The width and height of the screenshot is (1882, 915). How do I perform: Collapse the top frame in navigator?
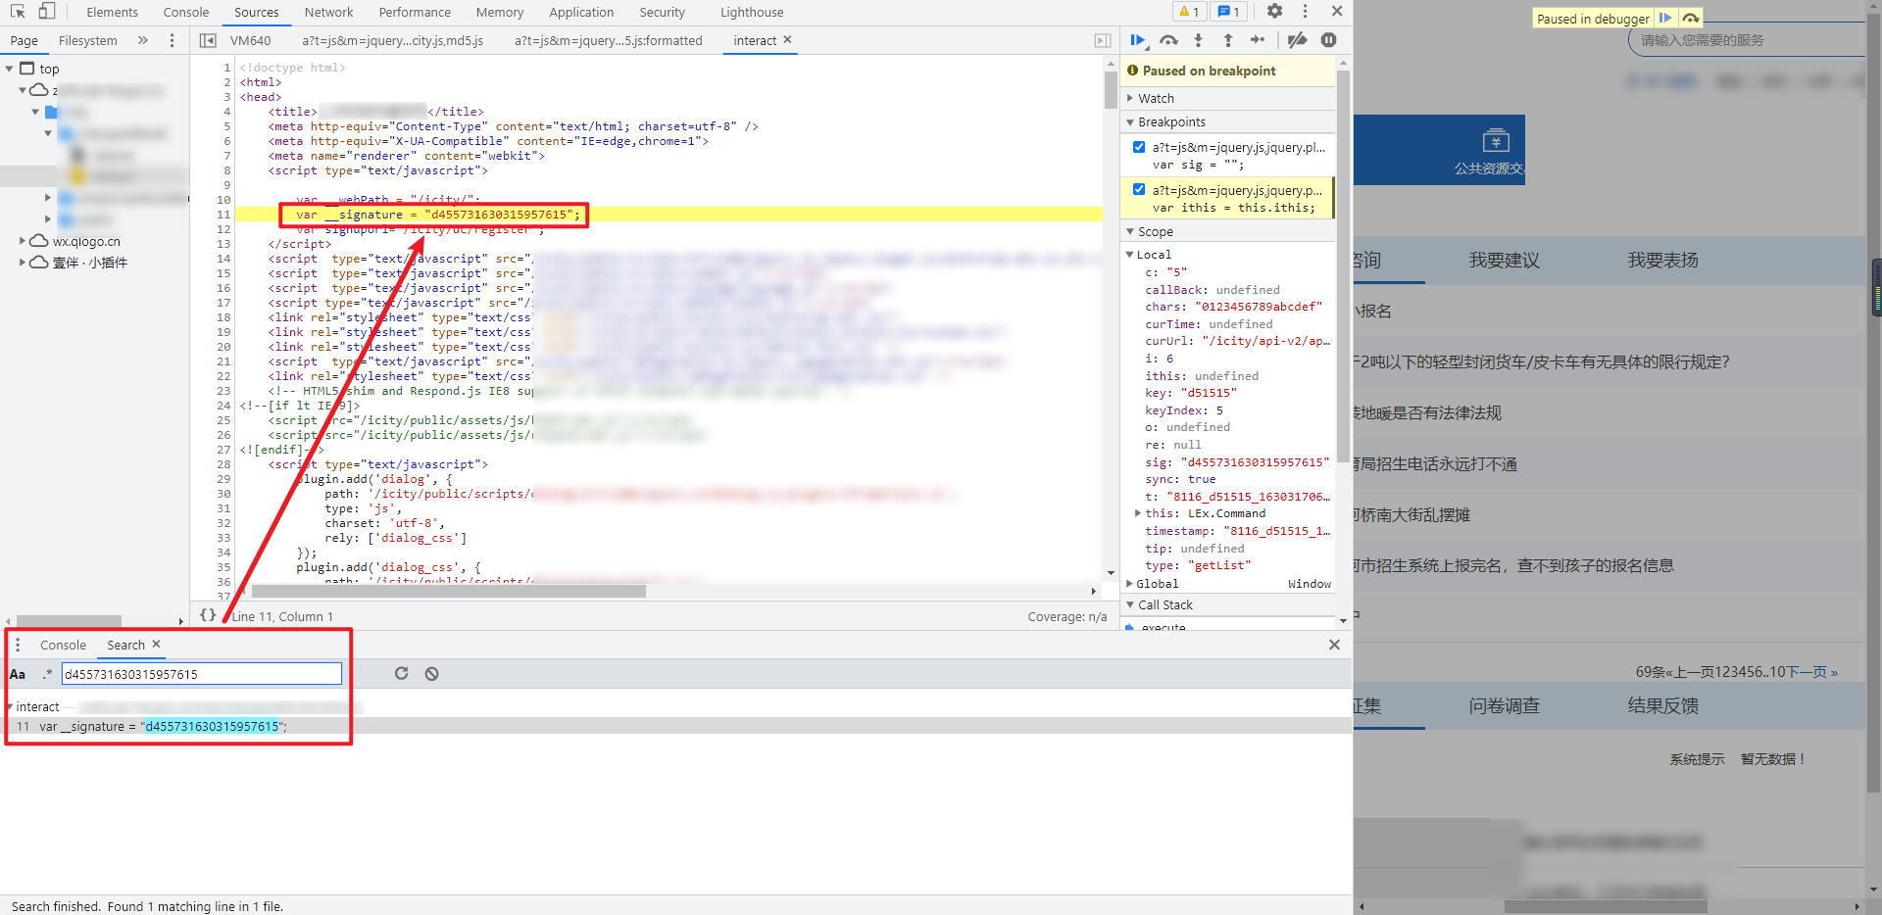tap(10, 69)
